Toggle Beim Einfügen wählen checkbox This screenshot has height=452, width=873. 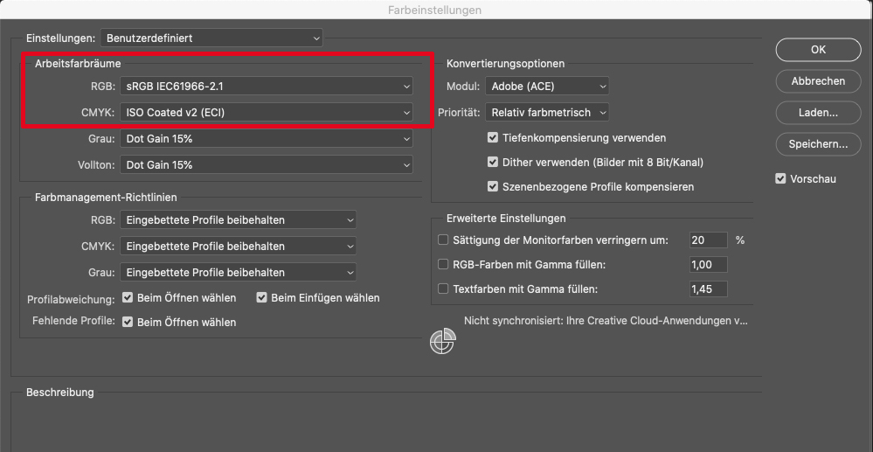[x=261, y=298]
